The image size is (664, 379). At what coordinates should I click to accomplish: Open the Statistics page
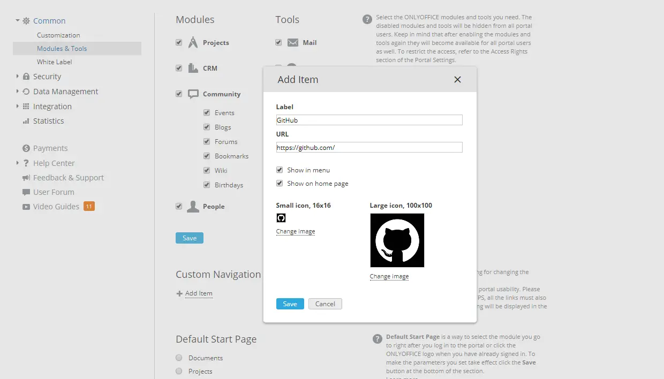click(49, 121)
